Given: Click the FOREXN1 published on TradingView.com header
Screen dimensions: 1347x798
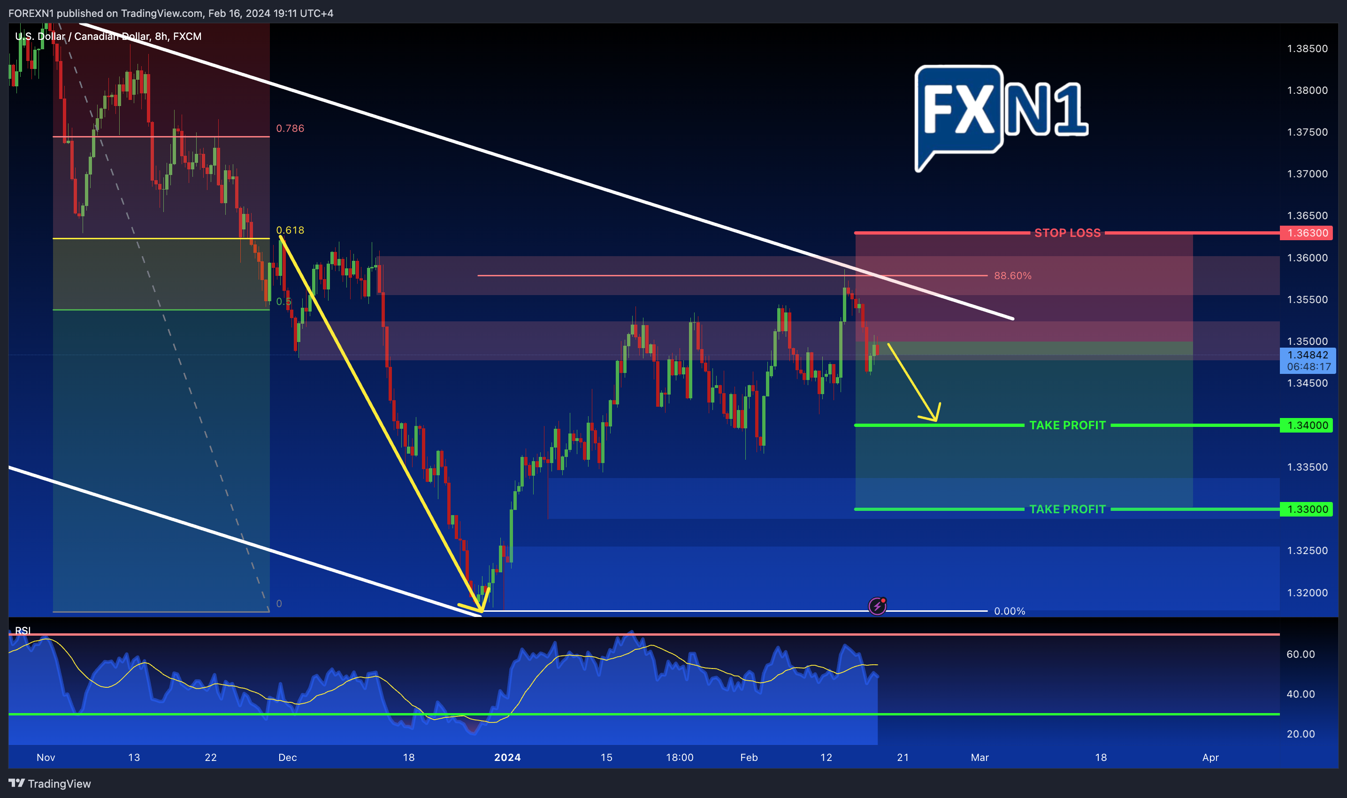Looking at the screenshot, I should tap(171, 13).
